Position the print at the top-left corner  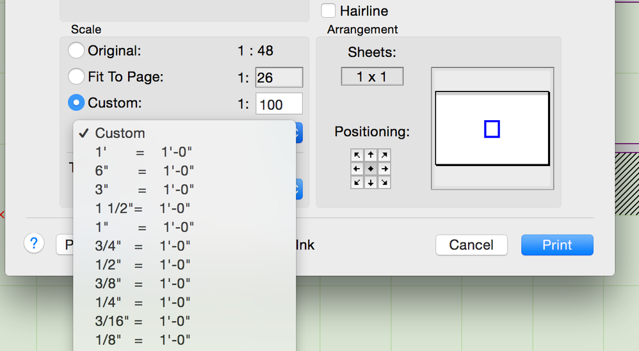tap(357, 155)
